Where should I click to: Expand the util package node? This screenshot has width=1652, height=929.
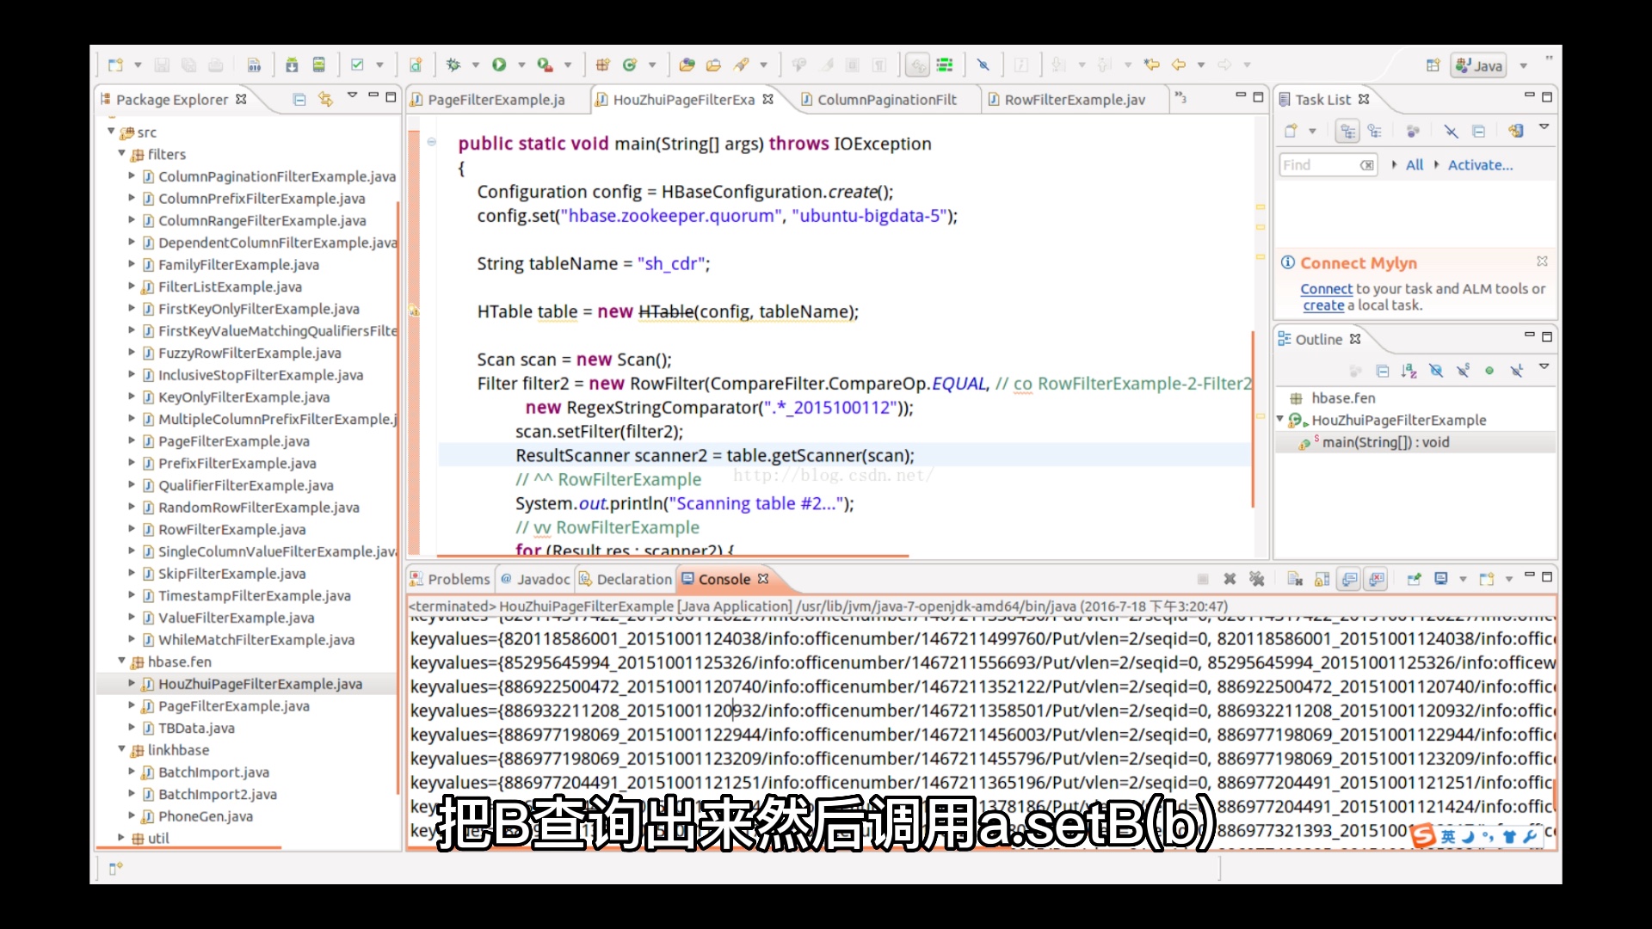121,838
